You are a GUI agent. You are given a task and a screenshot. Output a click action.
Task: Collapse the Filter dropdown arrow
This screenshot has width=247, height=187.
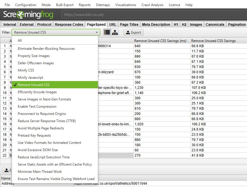click(96, 32)
